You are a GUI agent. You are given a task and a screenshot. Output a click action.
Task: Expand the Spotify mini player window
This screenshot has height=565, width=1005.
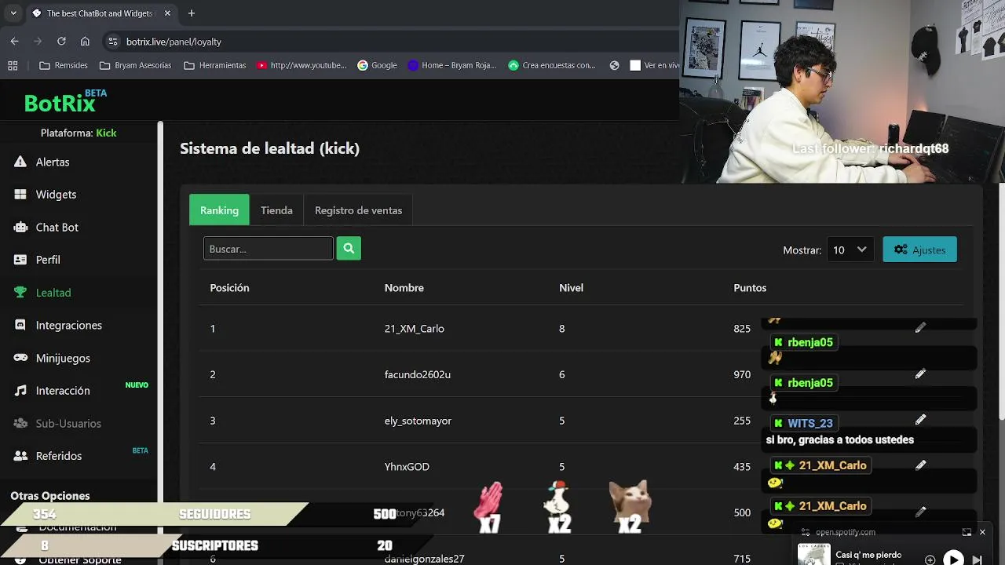(967, 532)
